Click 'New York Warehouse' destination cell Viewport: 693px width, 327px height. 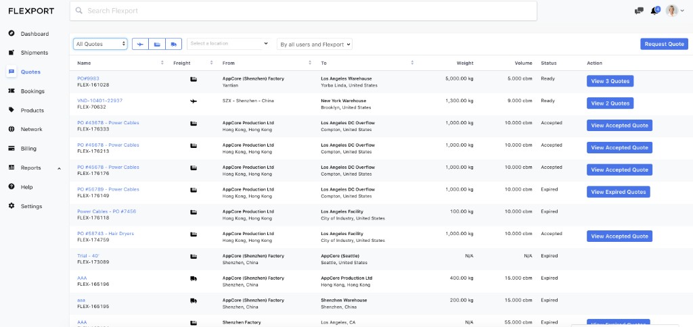click(343, 101)
